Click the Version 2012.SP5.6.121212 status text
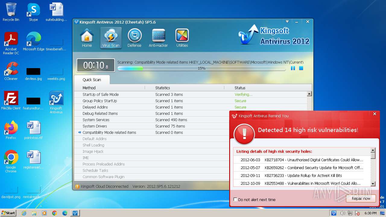Screen dimensions: 386x217 click(x=156, y=186)
